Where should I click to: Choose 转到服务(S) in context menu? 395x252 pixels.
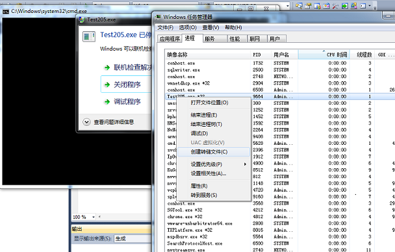(x=214, y=195)
